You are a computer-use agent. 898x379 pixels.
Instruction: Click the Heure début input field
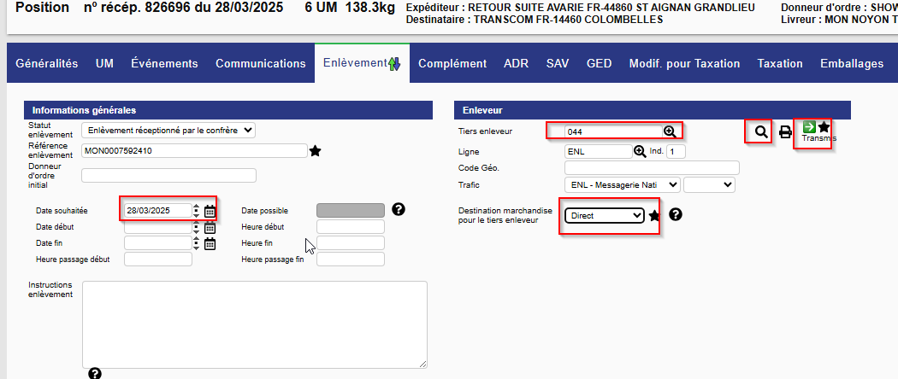click(351, 227)
